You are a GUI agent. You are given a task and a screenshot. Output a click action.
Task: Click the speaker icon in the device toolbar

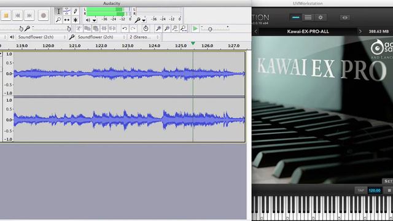12,37
